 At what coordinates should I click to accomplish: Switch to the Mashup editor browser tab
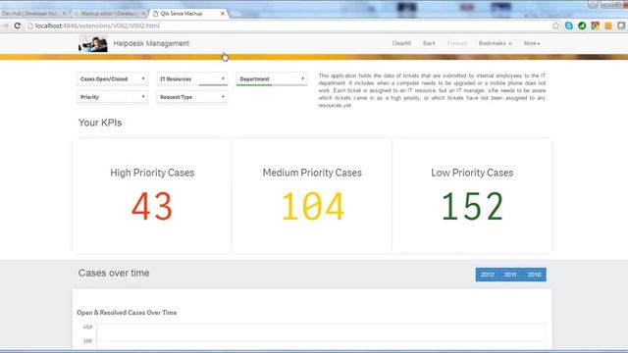pyautogui.click(x=109, y=14)
